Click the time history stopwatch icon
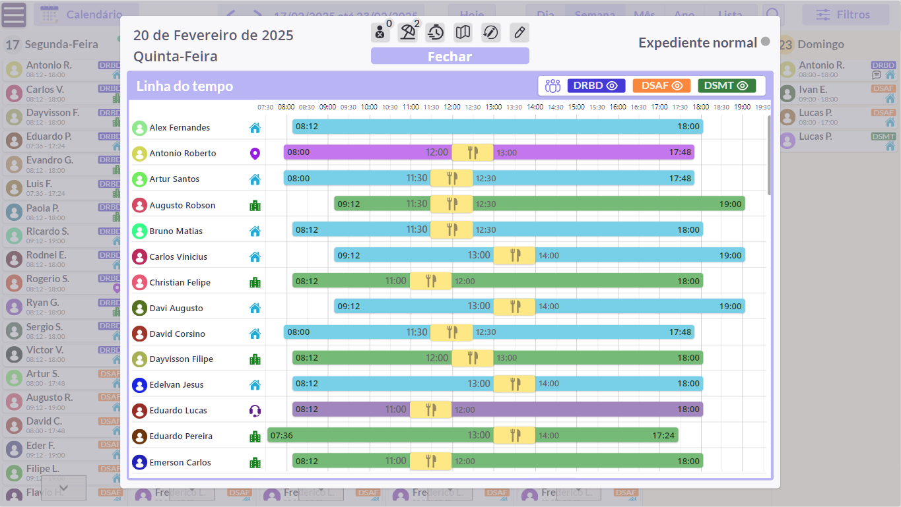901x507 pixels. pos(436,32)
